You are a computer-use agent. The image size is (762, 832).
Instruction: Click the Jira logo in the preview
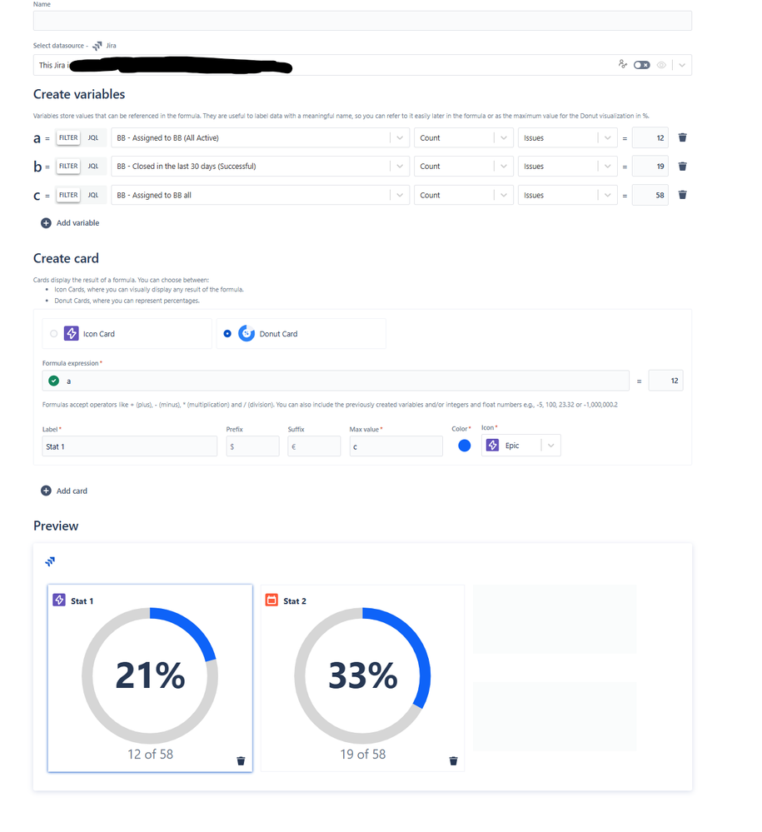click(50, 561)
